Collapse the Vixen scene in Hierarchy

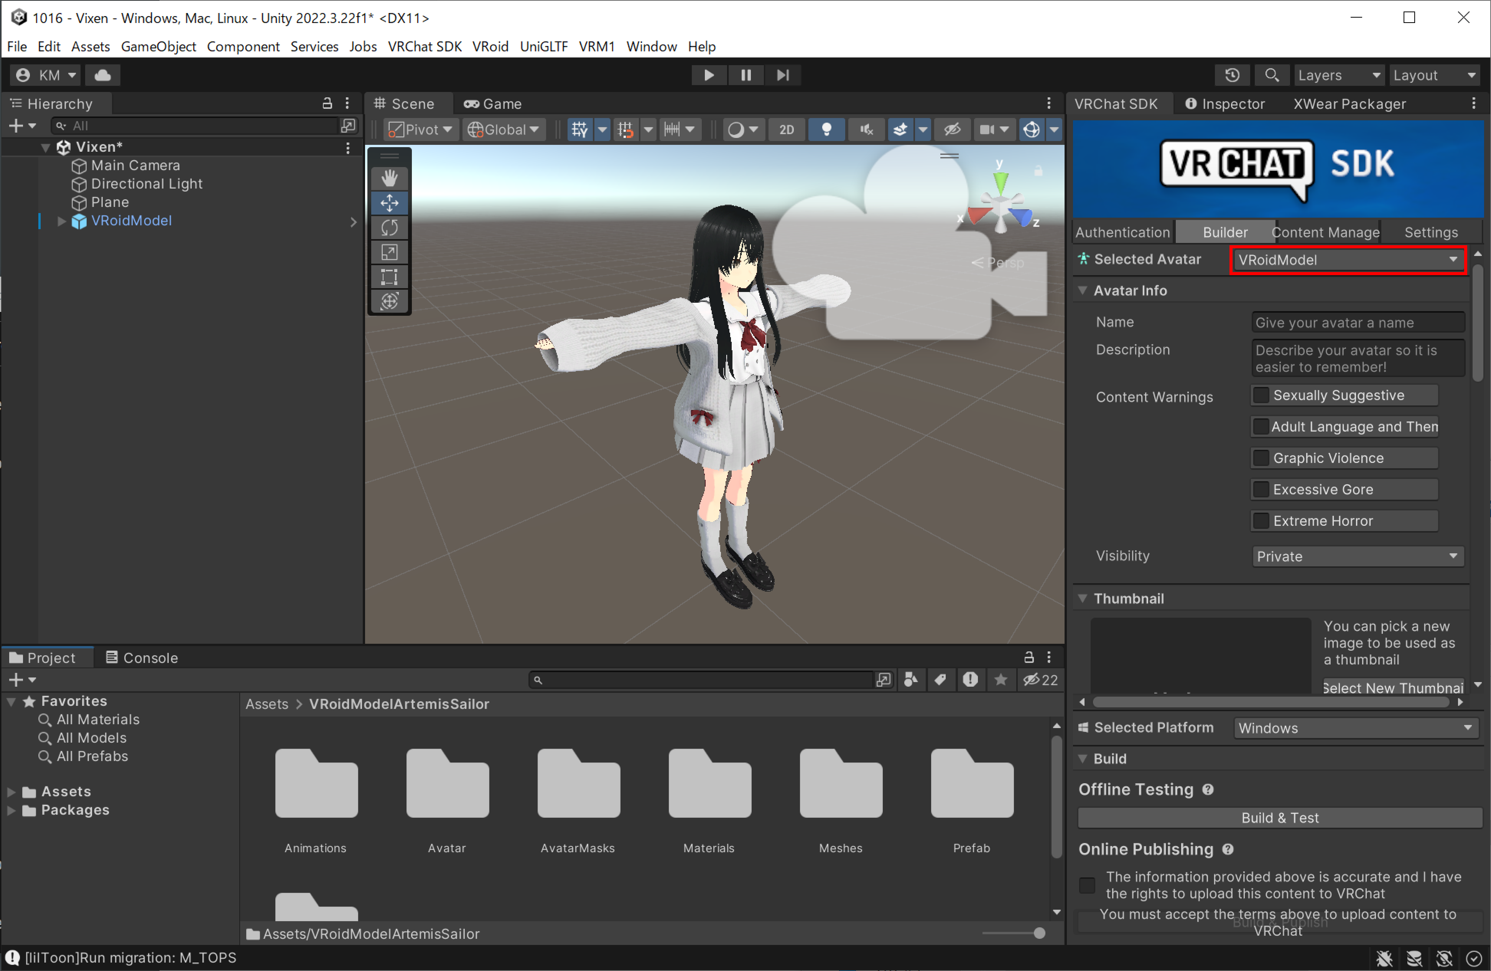46,147
